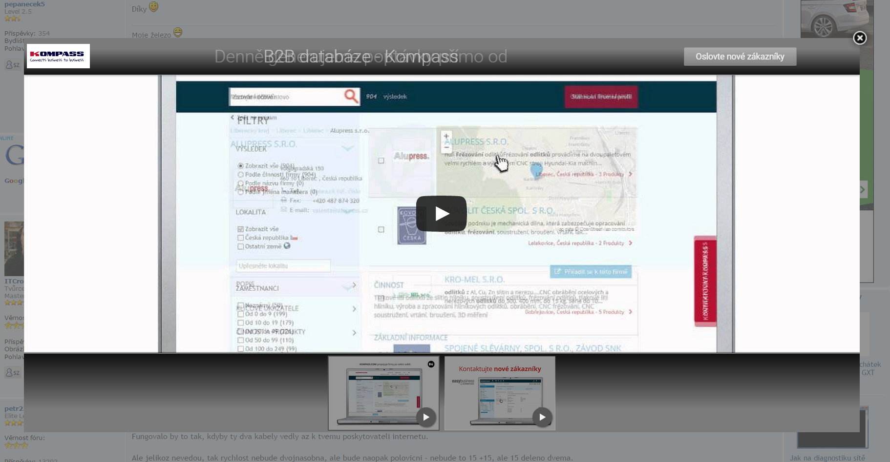Image resolution: width=890 pixels, height=462 pixels.
Task: Select the Zobrazit vše (904) radio button
Action: pyautogui.click(x=240, y=166)
